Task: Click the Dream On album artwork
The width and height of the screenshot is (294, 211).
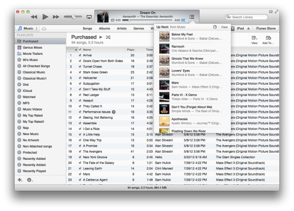Action: point(103,17)
